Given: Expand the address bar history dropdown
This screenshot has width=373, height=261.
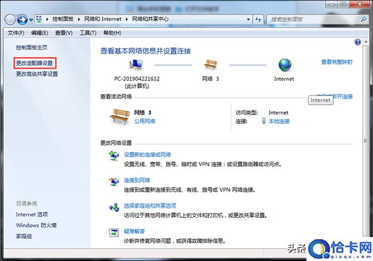Looking at the screenshot, I should click(248, 20).
